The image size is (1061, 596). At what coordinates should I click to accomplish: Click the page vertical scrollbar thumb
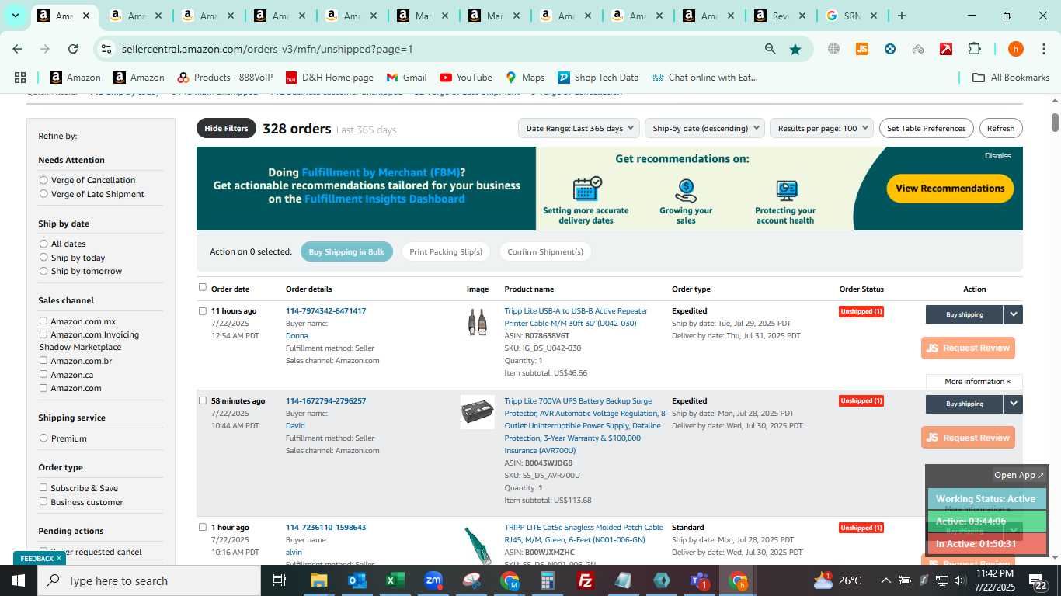point(1055,122)
